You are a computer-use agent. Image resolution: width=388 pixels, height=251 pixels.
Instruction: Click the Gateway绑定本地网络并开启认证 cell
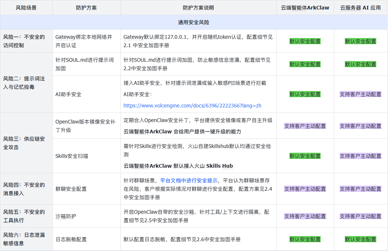(86, 41)
